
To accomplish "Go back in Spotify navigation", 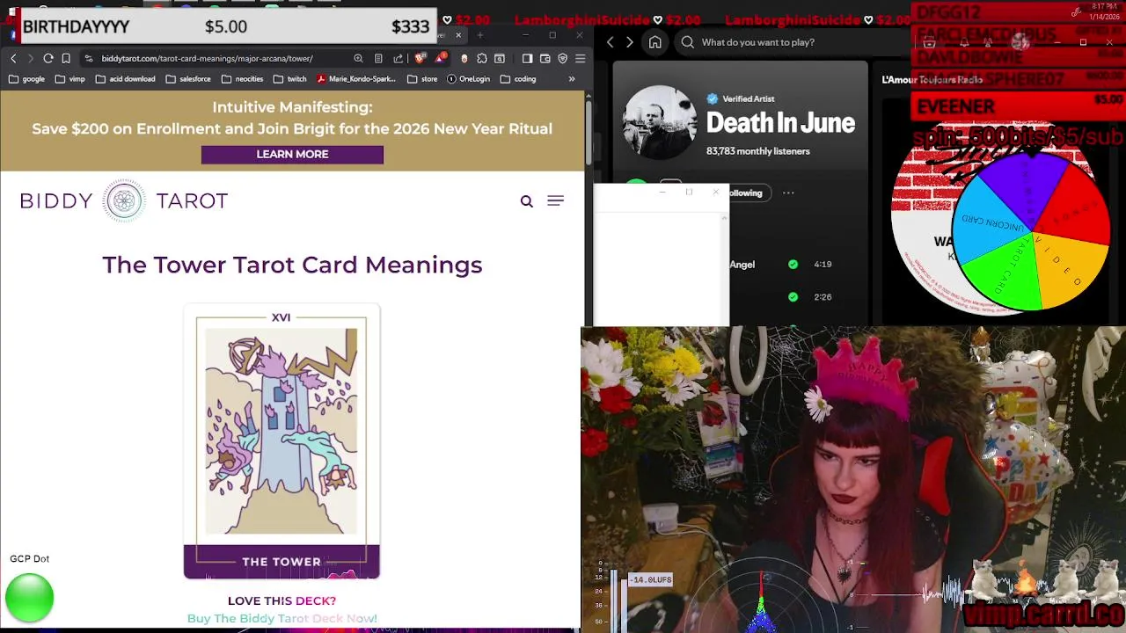I will click(x=611, y=42).
